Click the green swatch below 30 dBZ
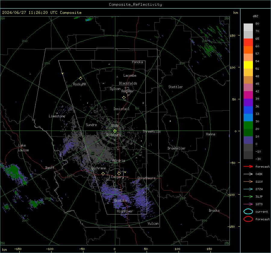 click(248, 125)
